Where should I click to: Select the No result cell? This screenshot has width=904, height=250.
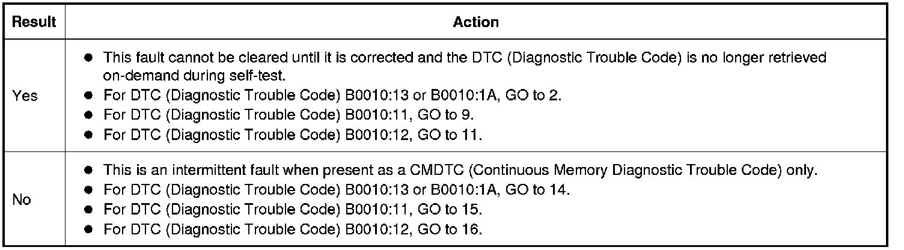click(x=22, y=200)
